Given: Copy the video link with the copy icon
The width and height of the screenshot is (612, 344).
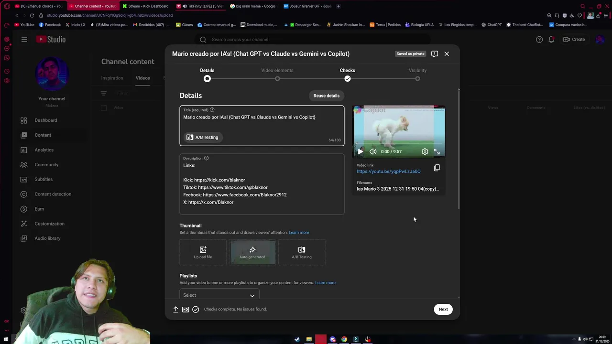Looking at the screenshot, I should [x=437, y=168].
